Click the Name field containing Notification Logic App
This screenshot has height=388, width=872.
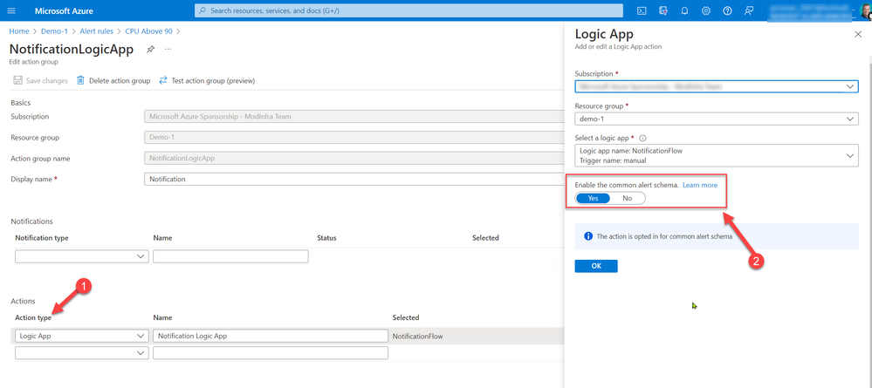click(x=271, y=336)
